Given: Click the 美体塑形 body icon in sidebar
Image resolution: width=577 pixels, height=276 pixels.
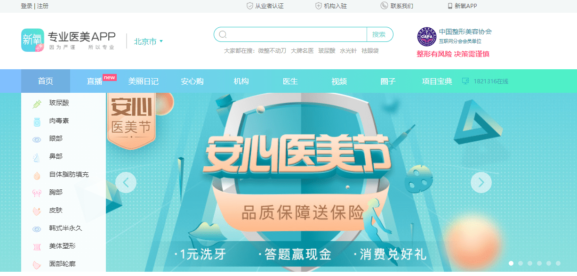Looking at the screenshot, I should point(37,246).
